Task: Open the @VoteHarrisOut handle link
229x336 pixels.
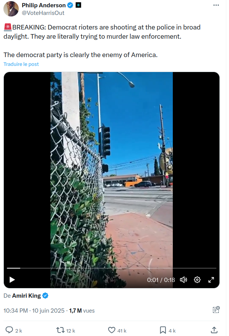Action: [43, 13]
